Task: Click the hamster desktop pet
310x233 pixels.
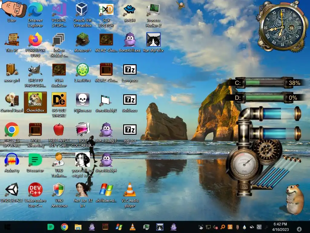Action: pos(295,200)
